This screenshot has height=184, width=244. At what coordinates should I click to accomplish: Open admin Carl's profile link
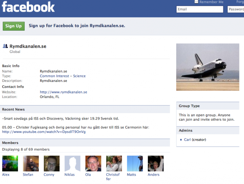pos(187,140)
